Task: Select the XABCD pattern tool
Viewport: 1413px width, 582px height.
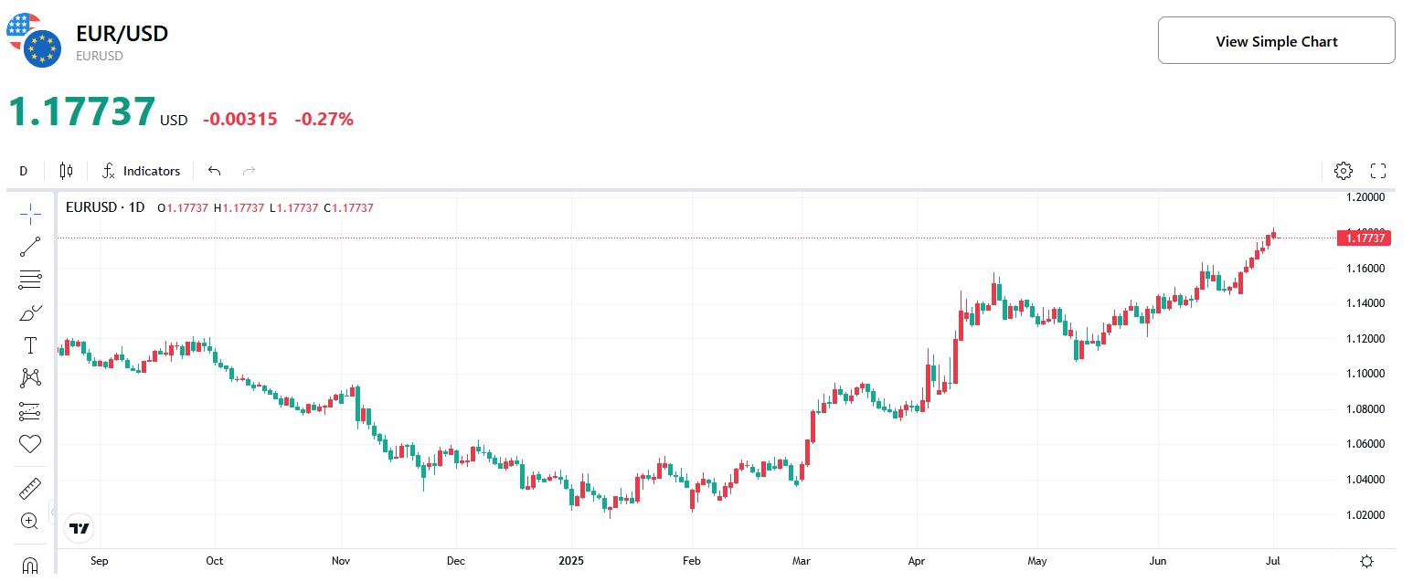Action: click(30, 377)
